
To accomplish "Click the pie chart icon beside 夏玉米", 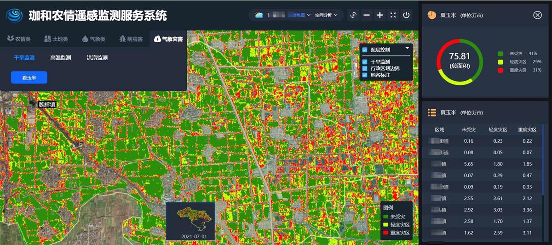I will click(431, 15).
